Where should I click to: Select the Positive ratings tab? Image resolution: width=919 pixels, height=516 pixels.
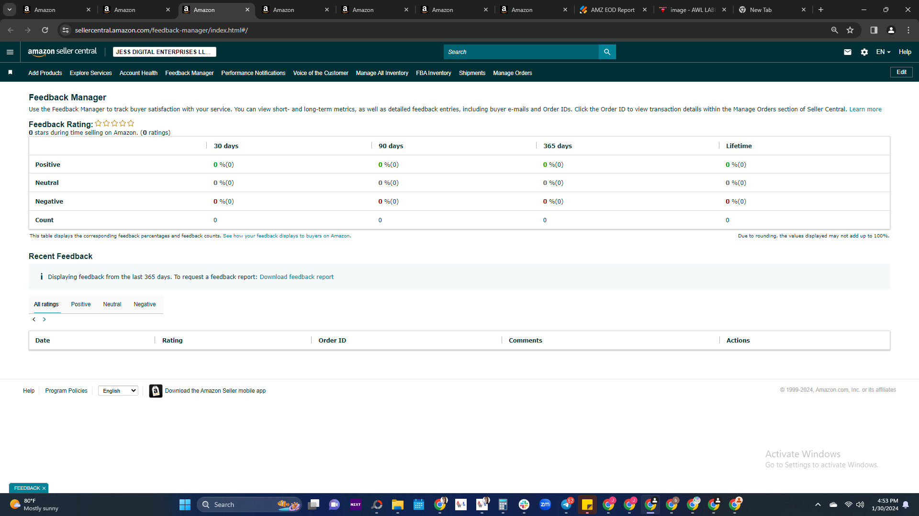click(81, 304)
